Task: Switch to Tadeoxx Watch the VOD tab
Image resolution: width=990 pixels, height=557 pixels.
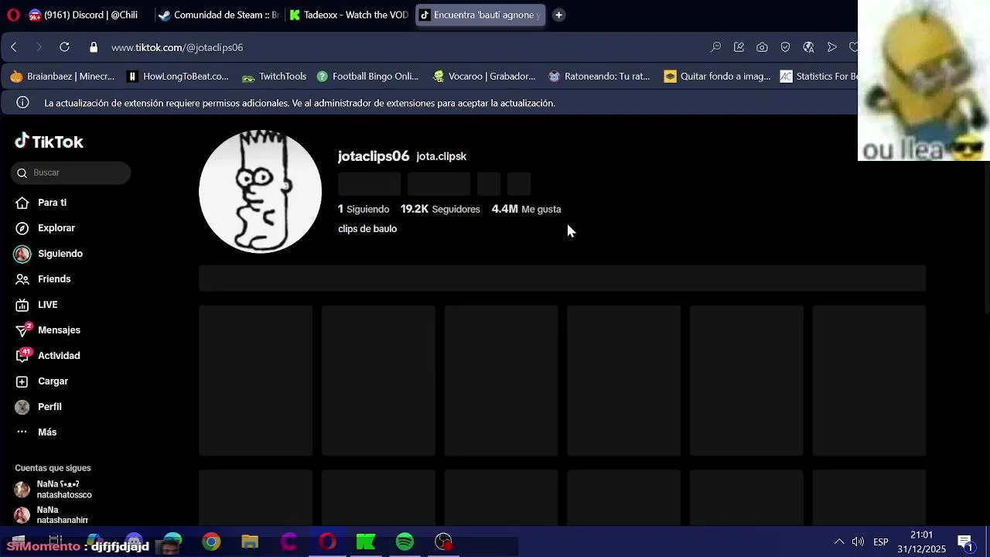Action: pos(349,15)
